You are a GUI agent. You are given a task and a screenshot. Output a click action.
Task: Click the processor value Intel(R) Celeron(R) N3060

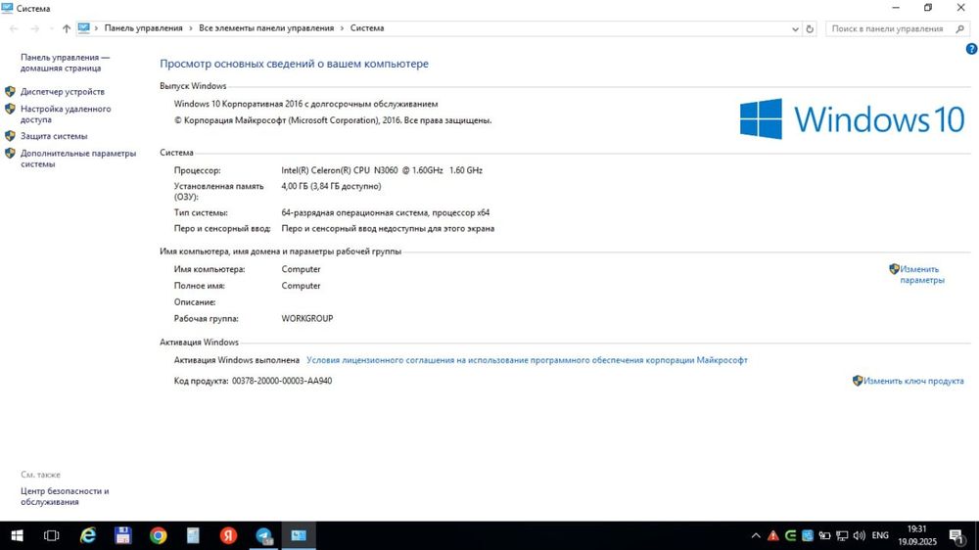(382, 170)
